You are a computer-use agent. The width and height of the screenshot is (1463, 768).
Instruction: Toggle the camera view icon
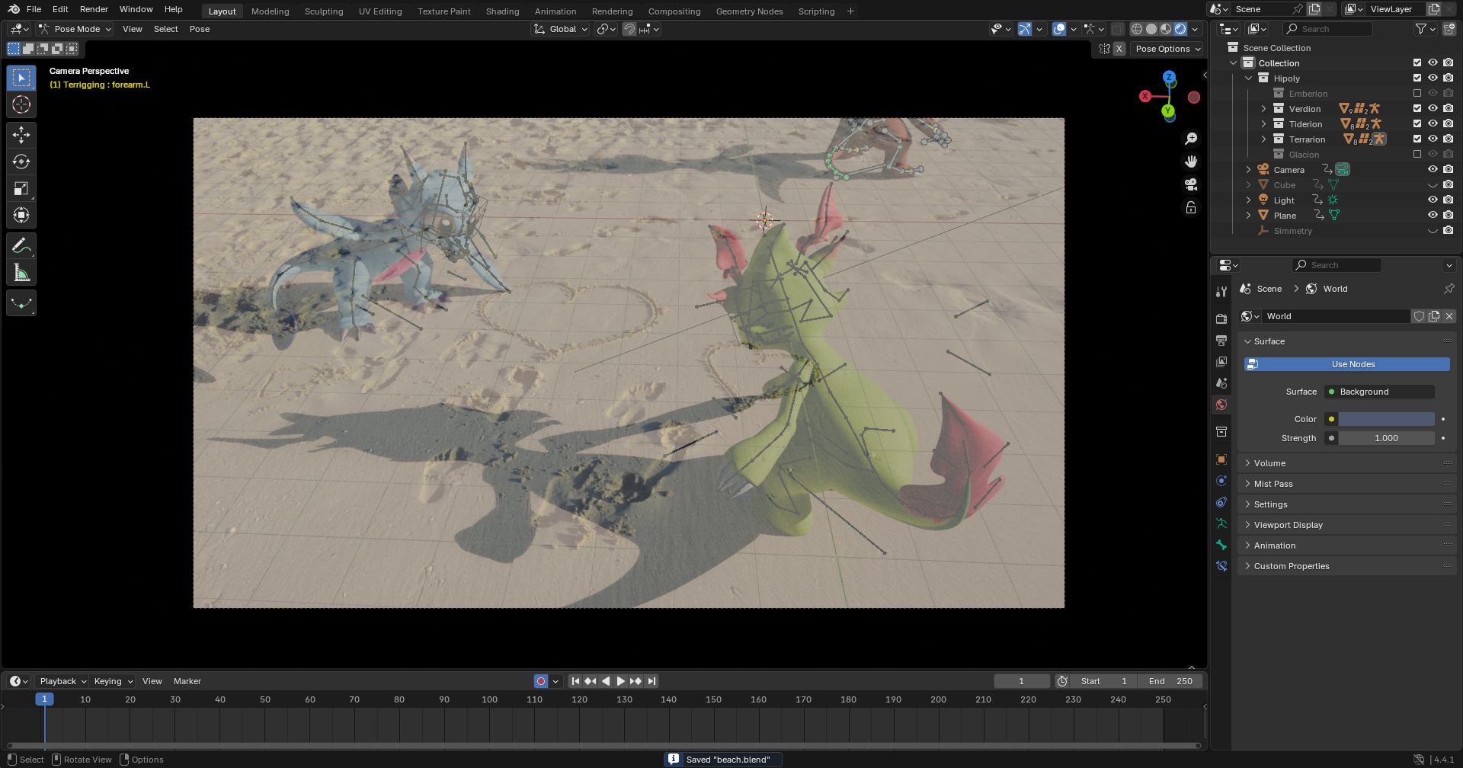pos(1191,184)
